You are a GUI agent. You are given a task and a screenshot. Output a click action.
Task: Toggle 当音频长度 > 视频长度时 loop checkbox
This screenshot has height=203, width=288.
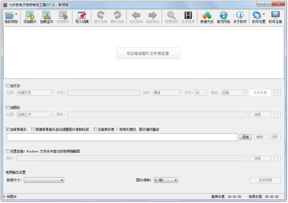coord(95,129)
